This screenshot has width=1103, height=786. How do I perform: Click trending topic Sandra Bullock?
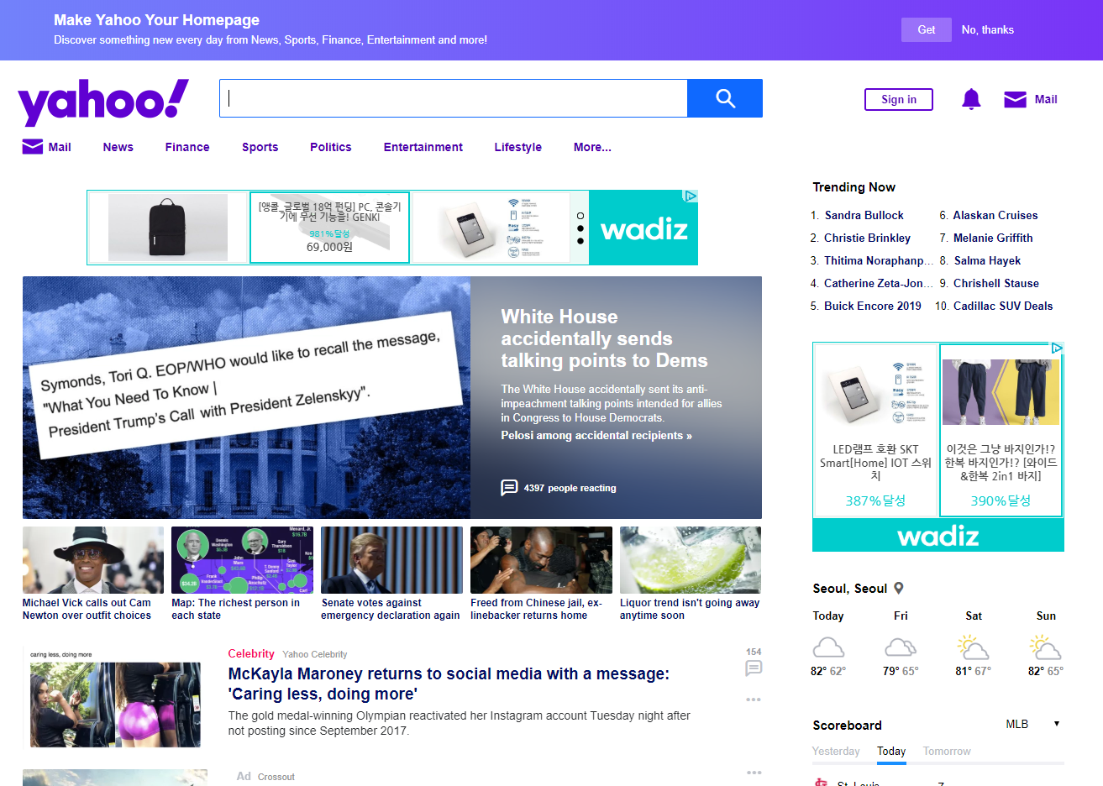click(x=864, y=215)
